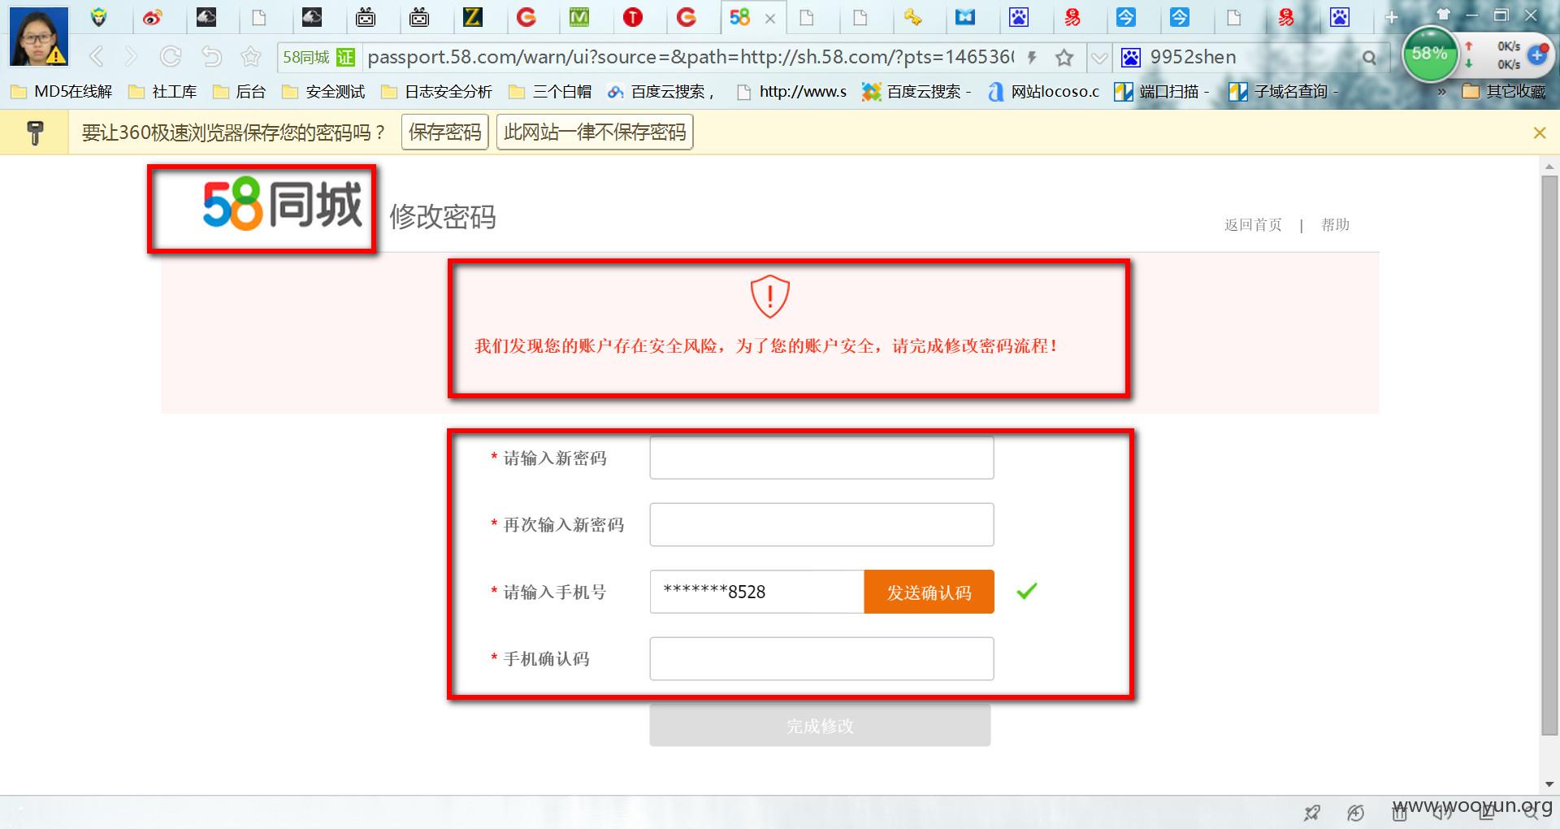The image size is (1560, 829).
Task: Open 端口扫描 bookmark
Action: tap(1161, 92)
